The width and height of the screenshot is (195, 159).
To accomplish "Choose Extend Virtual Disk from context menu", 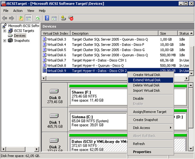I will pos(151,80).
